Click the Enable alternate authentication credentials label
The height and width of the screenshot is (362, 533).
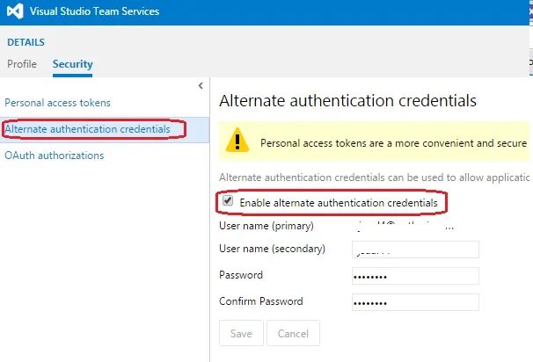(x=339, y=202)
